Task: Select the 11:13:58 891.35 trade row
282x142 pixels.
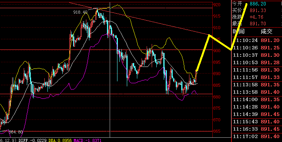Action: (257, 84)
